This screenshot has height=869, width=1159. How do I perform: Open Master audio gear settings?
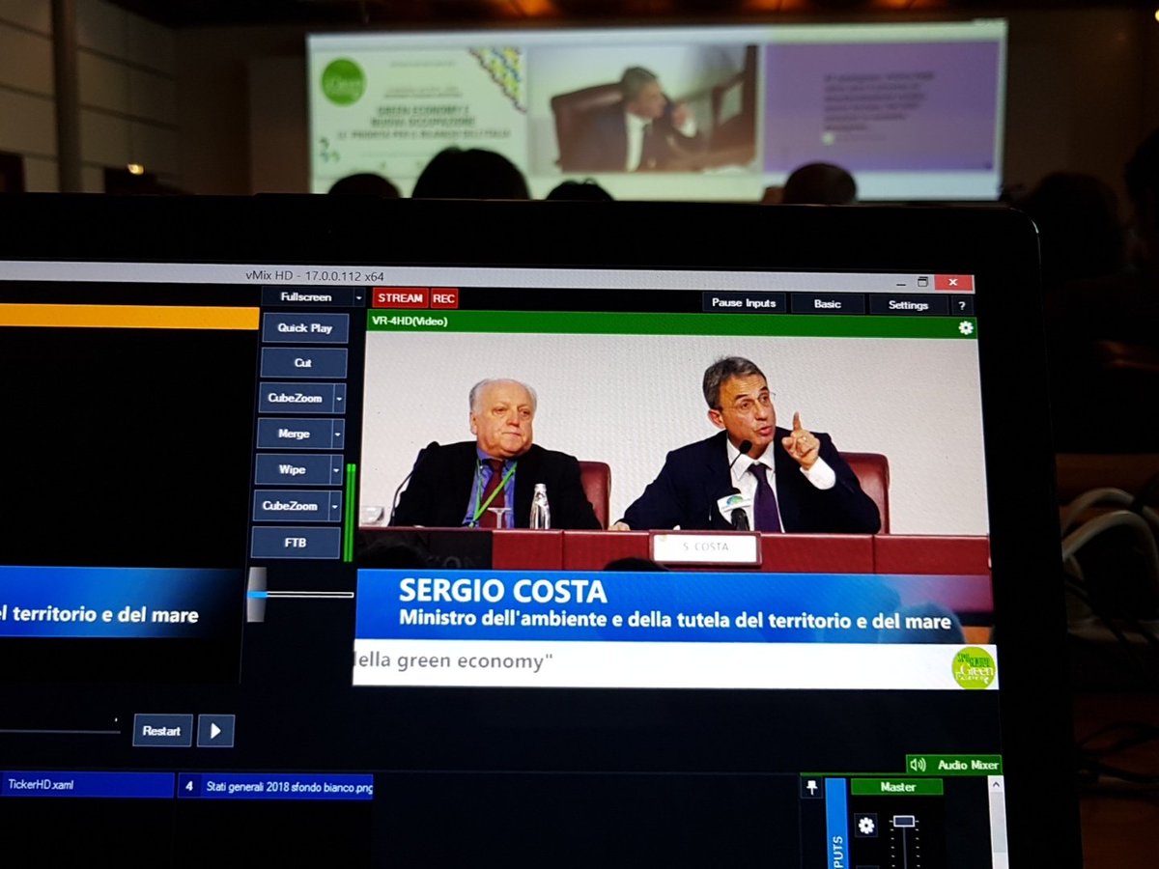point(865,825)
